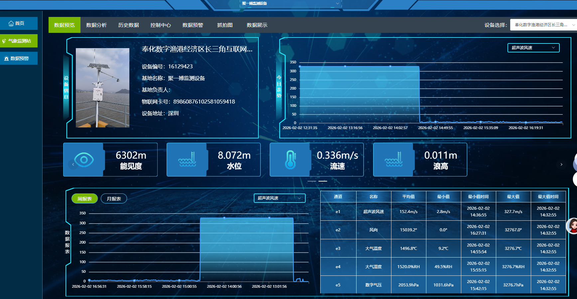
Task: Expand the top 聚一搏监测设备 selector
Action: coord(290,3)
